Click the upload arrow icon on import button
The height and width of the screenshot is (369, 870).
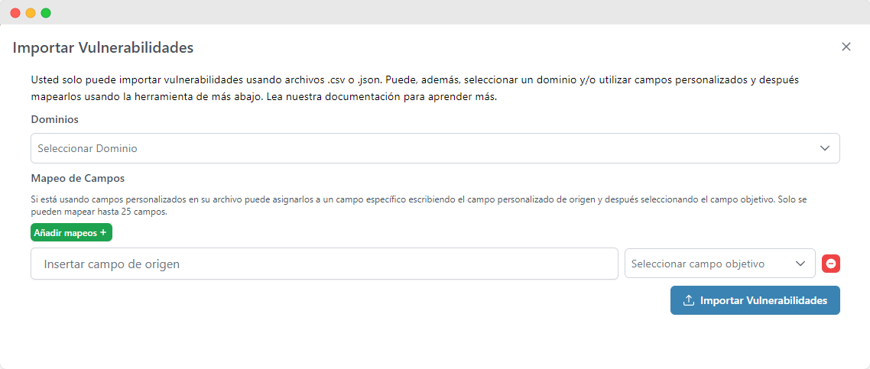[x=689, y=300]
